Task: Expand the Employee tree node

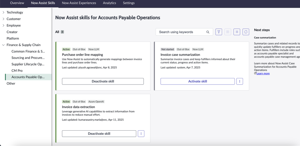Action: tap(3, 25)
